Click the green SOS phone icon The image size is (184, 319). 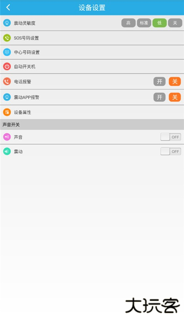coord(7,38)
